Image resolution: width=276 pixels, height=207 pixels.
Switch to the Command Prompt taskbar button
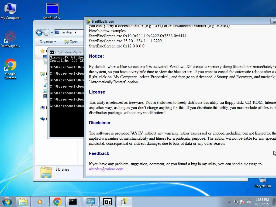[73, 202]
